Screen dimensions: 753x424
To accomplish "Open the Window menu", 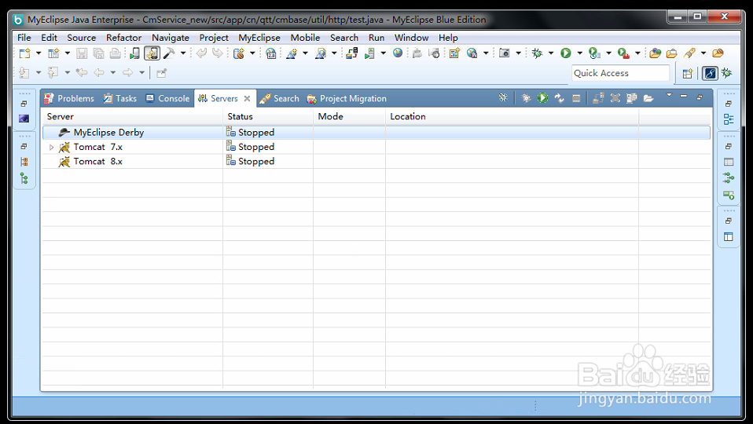I will [412, 38].
